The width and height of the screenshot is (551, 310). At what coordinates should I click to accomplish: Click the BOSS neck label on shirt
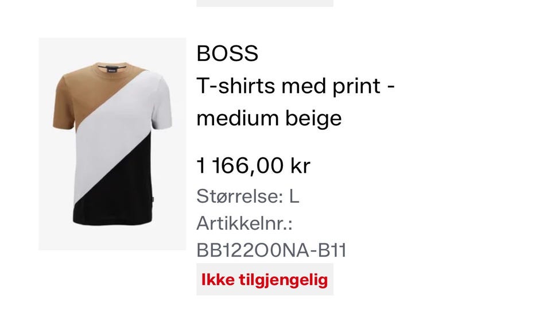pos(112,70)
